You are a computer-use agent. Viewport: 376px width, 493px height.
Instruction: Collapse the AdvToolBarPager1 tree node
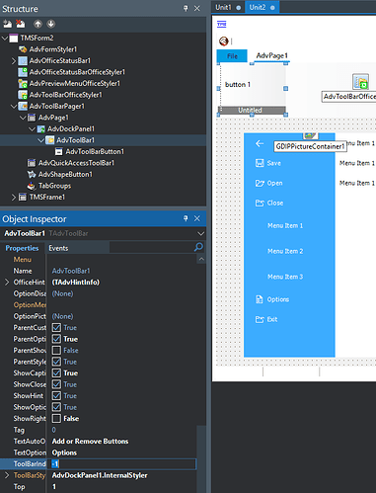pyautogui.click(x=14, y=107)
